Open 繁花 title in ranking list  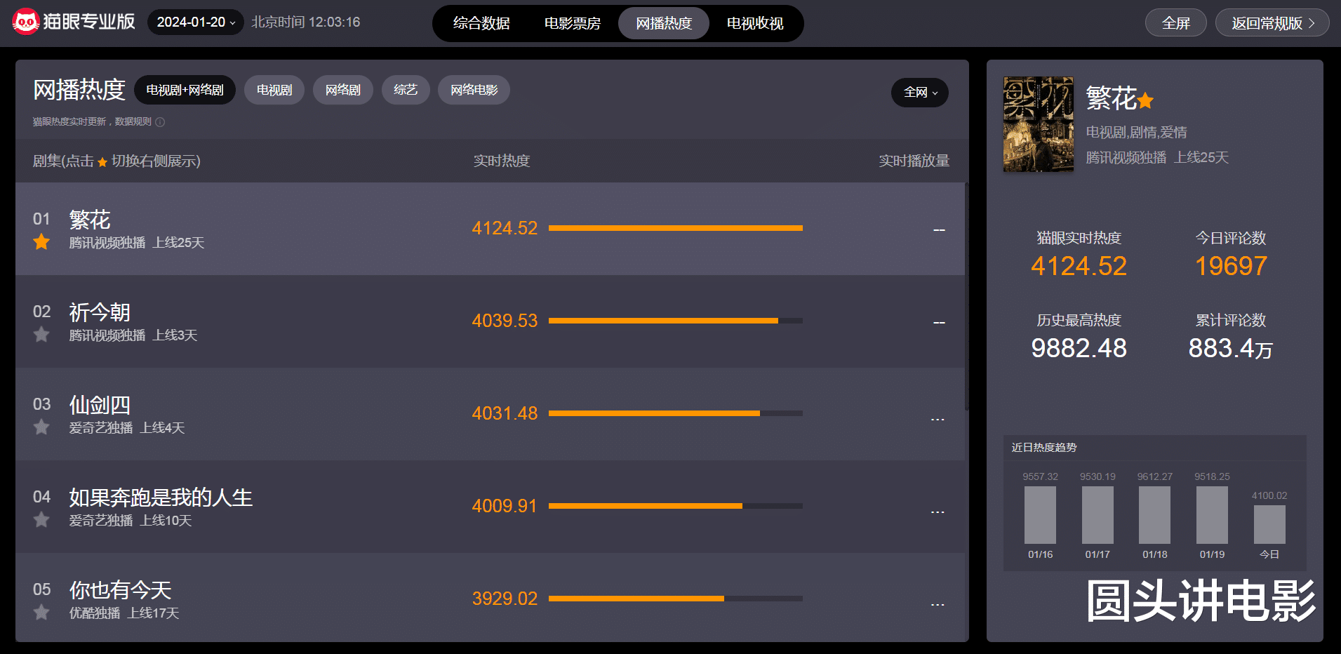tap(90, 220)
